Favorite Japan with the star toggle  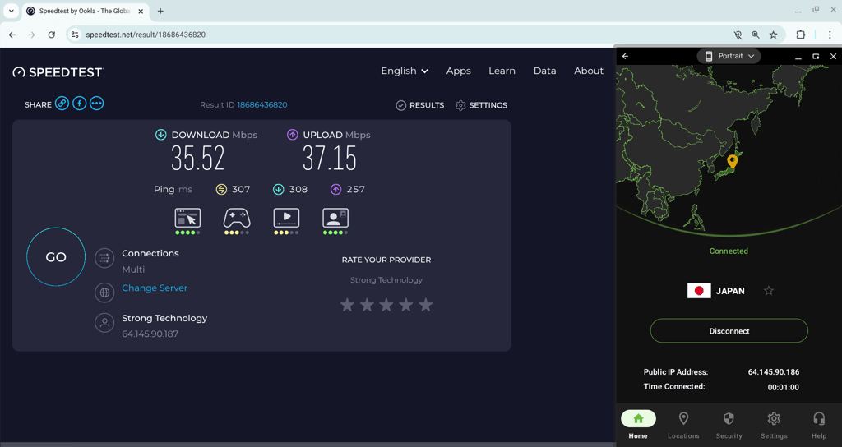[x=769, y=290]
